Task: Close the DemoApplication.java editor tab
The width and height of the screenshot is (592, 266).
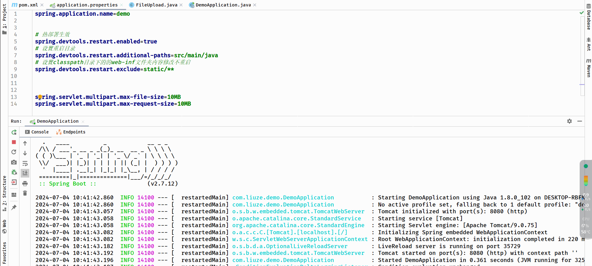Action: (255, 5)
